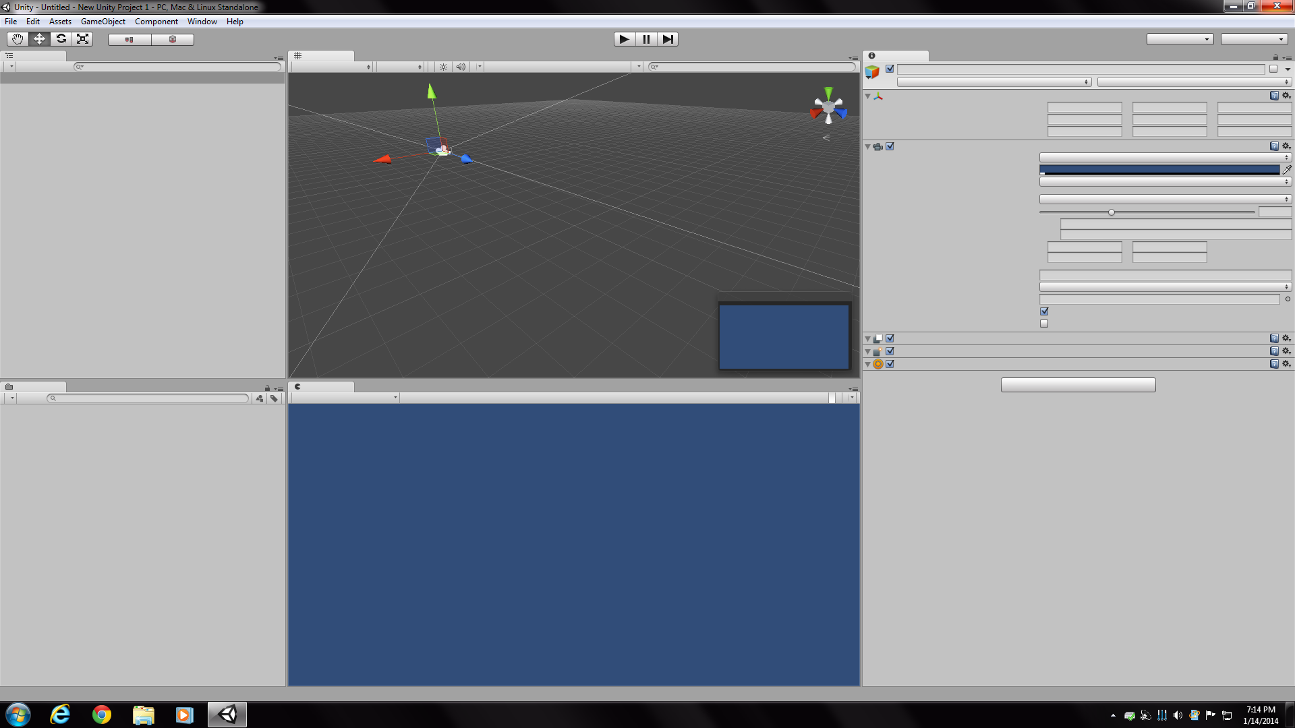Toggle the GameObject active checkbox in Inspector
1295x728 pixels.
890,69
